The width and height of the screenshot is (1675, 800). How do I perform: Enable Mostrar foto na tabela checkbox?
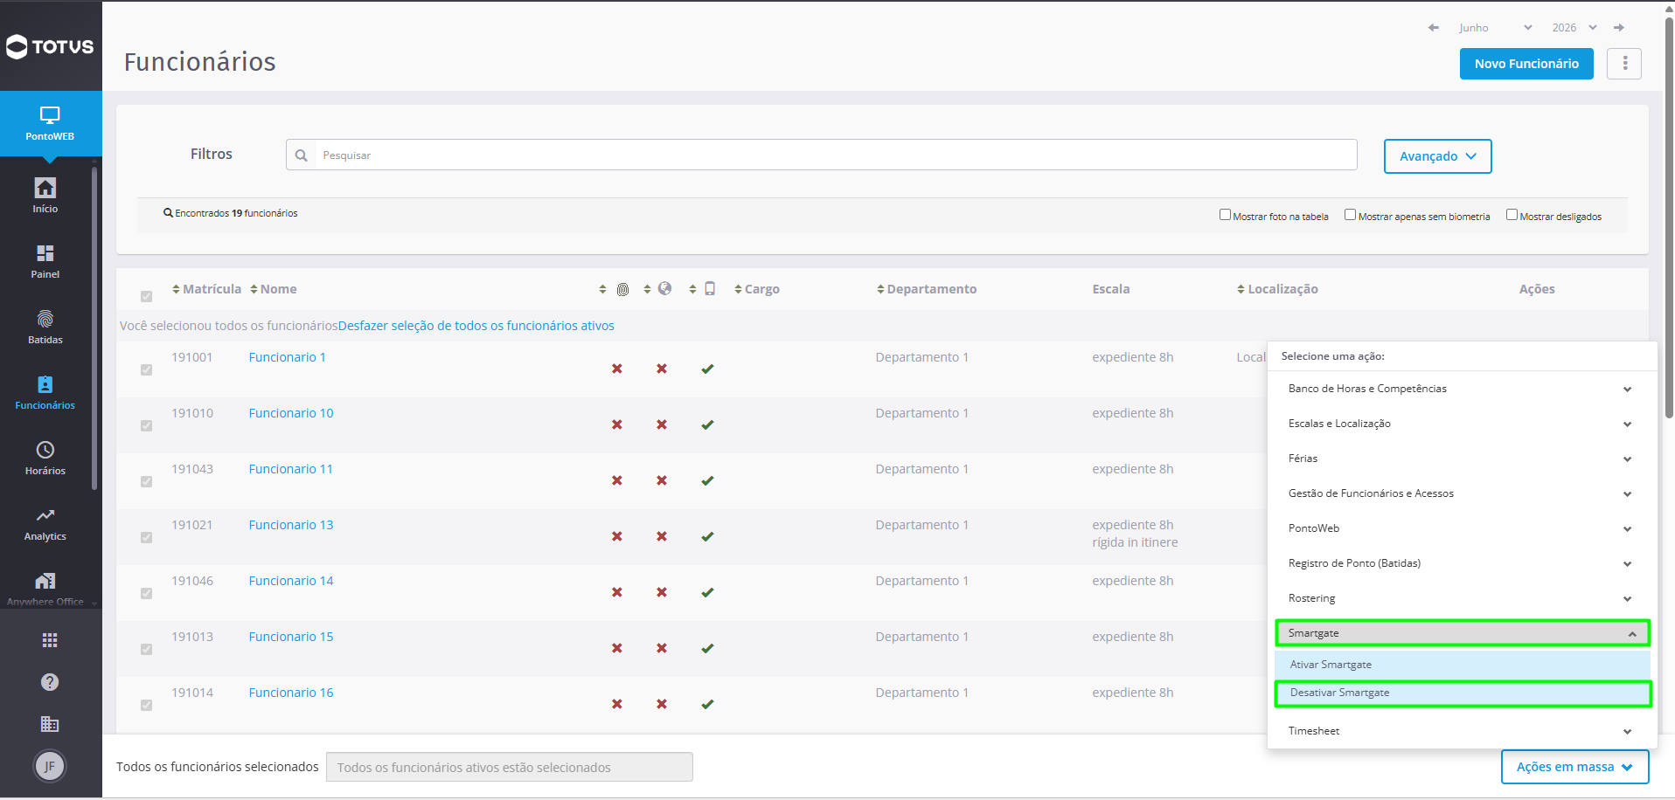pyautogui.click(x=1225, y=215)
